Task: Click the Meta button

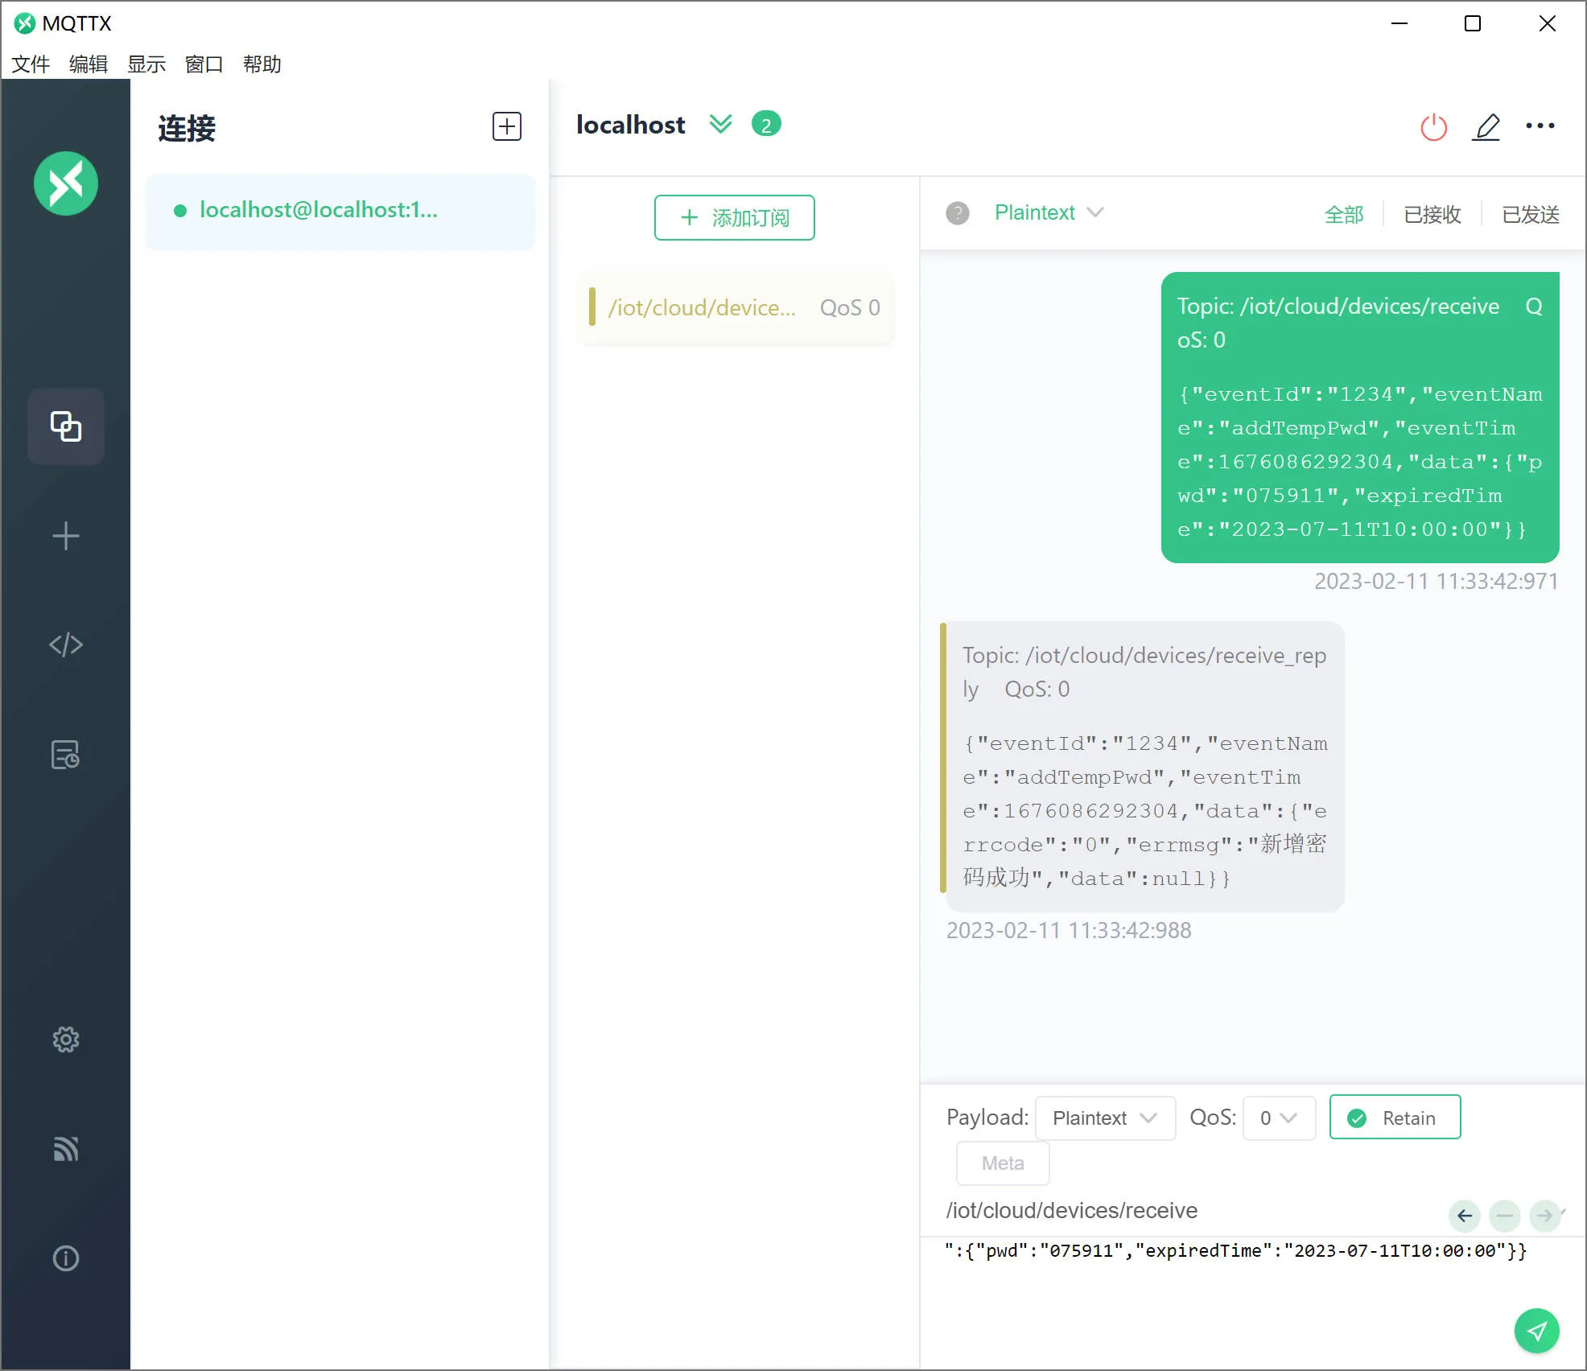Action: point(1003,1163)
